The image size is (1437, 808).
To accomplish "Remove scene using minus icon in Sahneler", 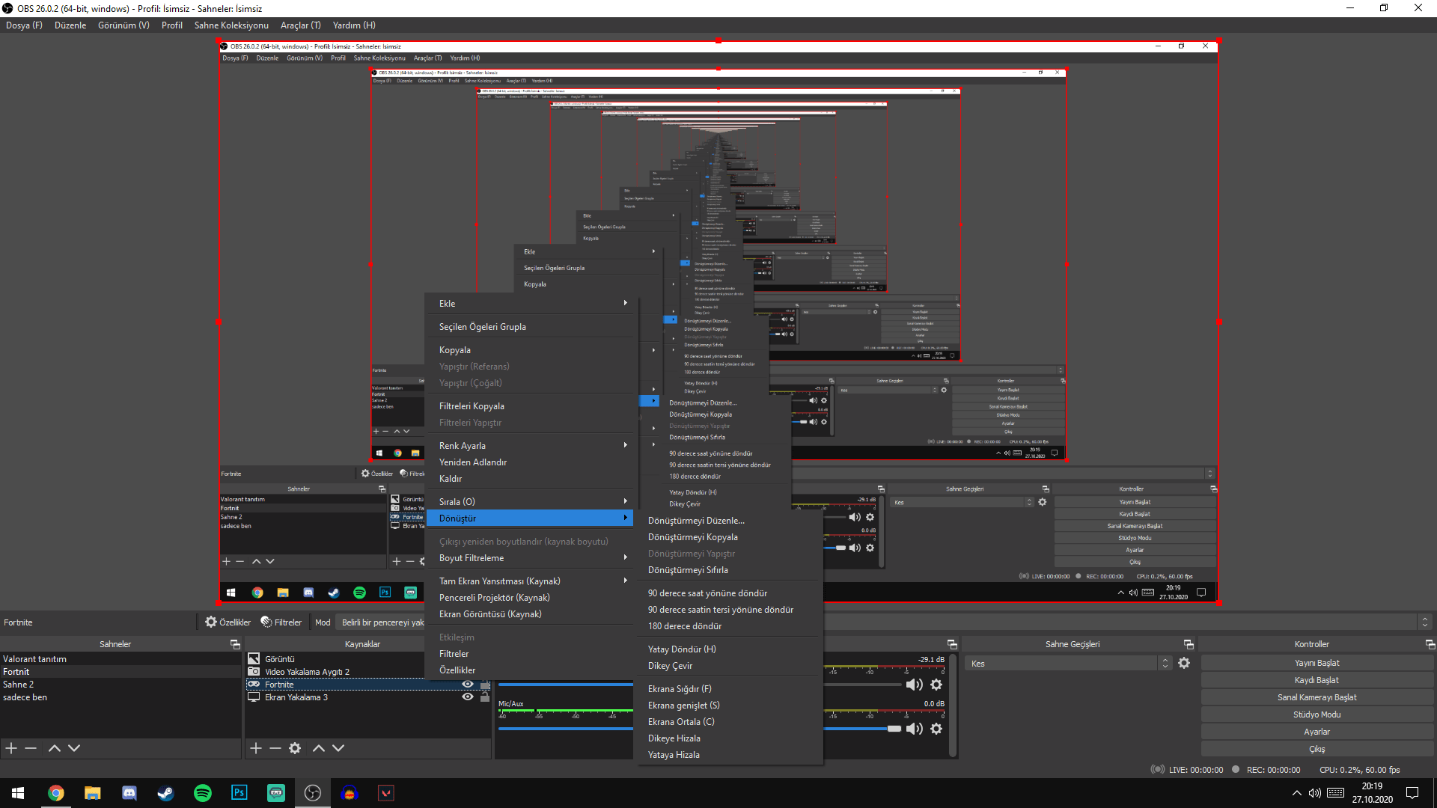I will click(31, 748).
